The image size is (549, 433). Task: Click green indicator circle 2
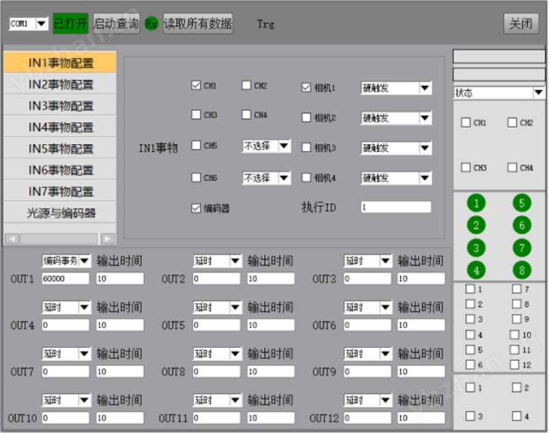(476, 225)
